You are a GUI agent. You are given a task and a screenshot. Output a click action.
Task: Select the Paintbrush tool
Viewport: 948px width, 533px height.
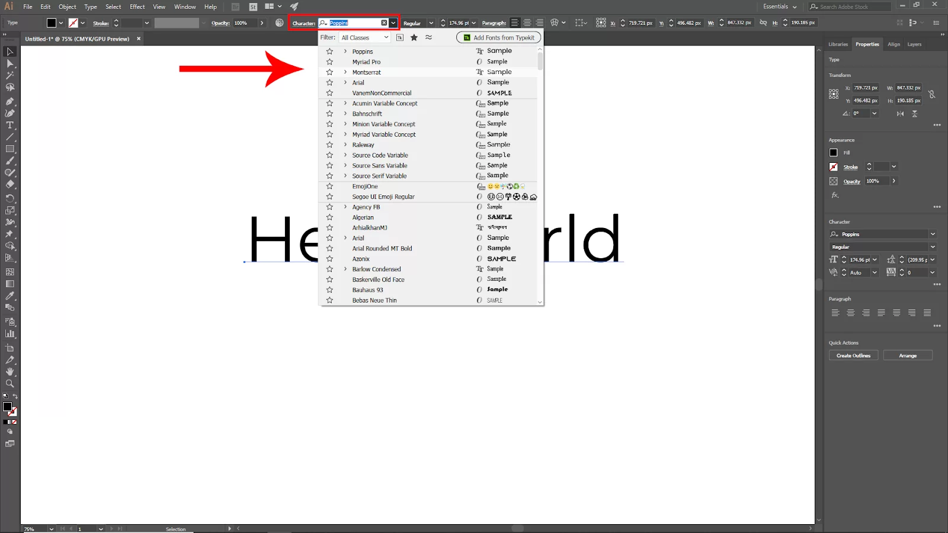pos(10,160)
